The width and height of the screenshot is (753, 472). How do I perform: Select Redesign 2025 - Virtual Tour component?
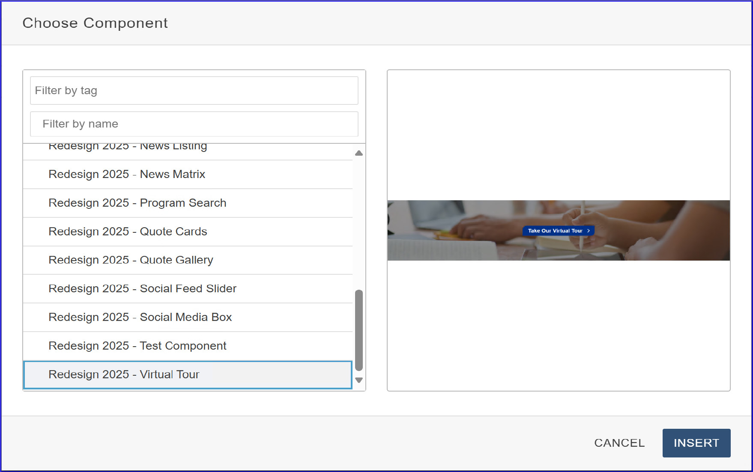tap(124, 374)
